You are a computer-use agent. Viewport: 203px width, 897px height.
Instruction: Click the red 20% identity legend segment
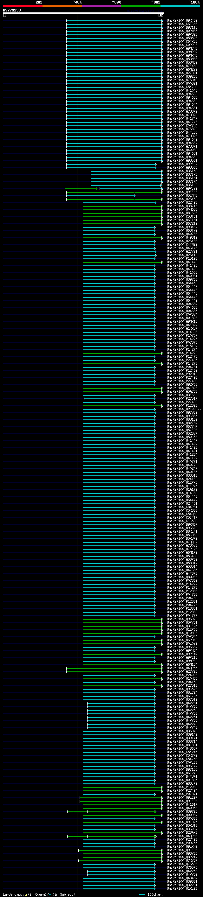pyautogui.click(x=23, y=6)
